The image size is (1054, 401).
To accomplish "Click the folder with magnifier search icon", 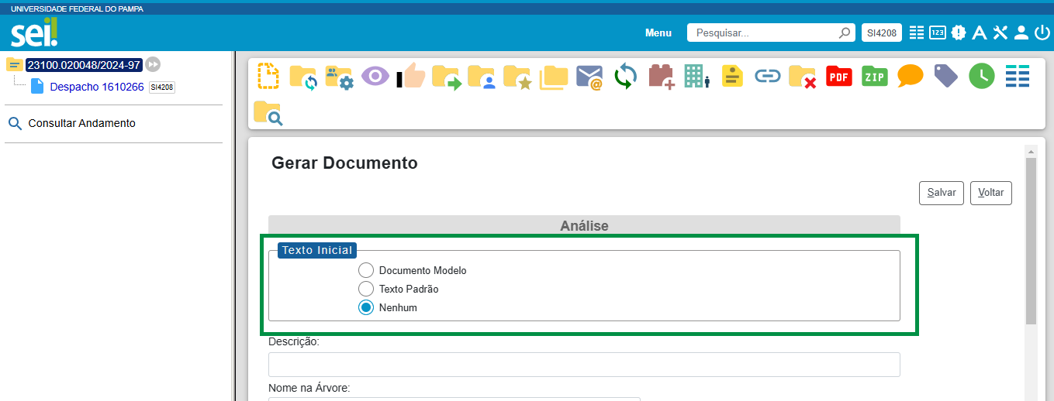I will click(268, 113).
